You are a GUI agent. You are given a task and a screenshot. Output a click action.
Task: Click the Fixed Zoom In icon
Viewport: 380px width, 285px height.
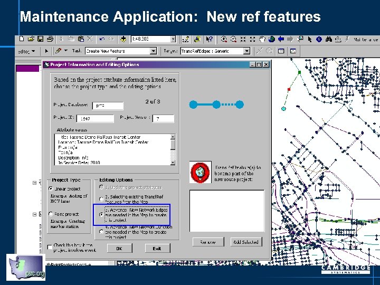coord(243,39)
